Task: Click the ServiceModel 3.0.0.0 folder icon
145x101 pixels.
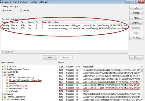Action: click(8, 86)
